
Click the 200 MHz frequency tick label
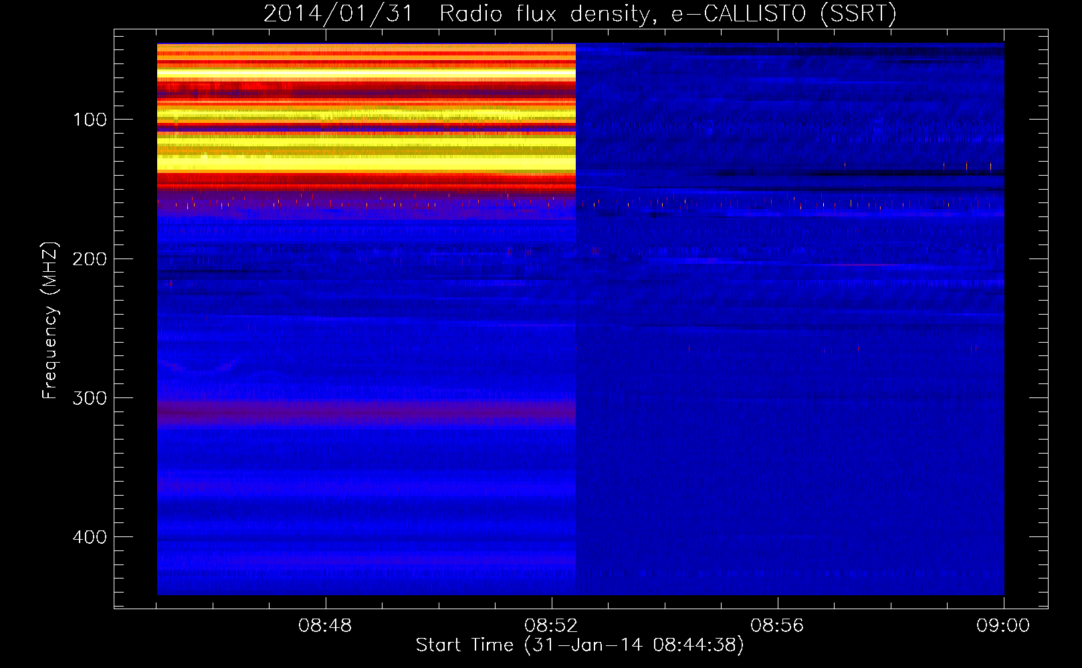point(90,259)
